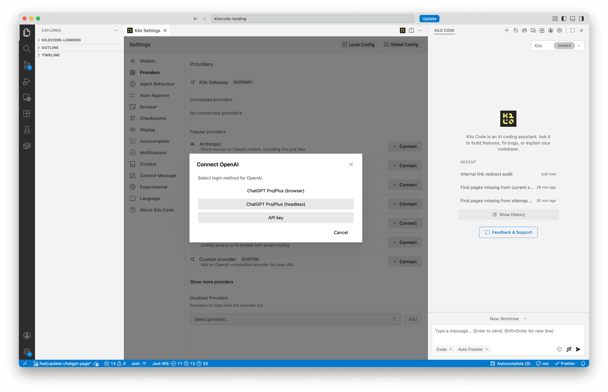Open the Extensions view icon
The height and width of the screenshot is (392, 608).
(x=27, y=114)
